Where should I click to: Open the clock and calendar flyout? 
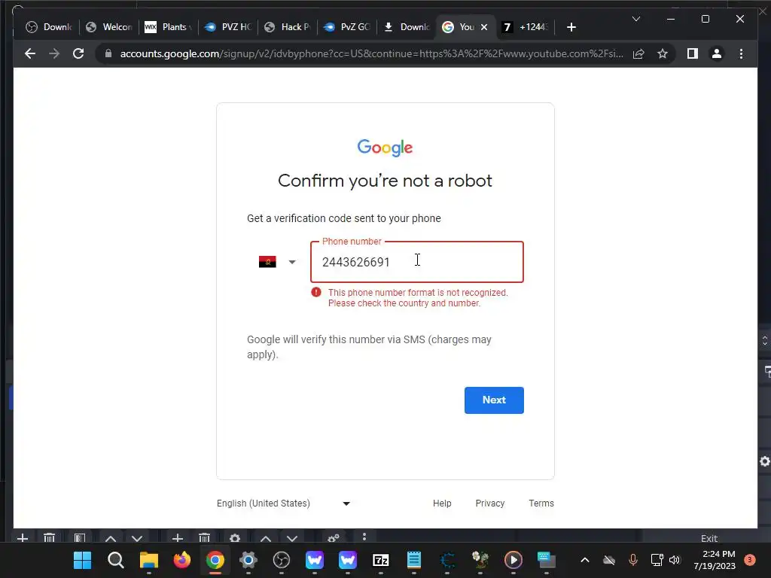[715, 560]
